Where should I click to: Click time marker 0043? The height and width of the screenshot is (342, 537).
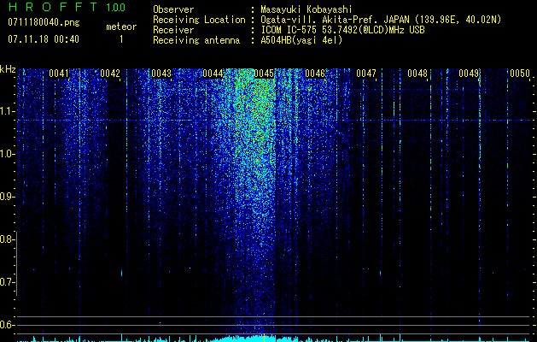pos(161,73)
